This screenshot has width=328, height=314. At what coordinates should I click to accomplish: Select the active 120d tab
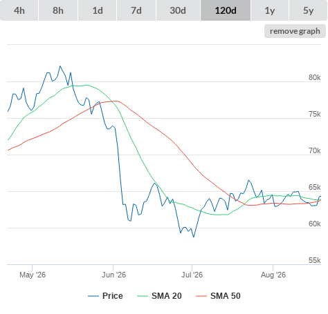pyautogui.click(x=226, y=10)
